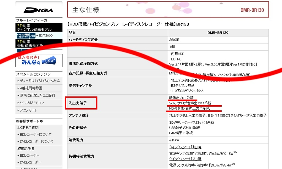Click the 映像記録圧縮方式 row label
The width and height of the screenshot is (282, 169).
coord(83,63)
